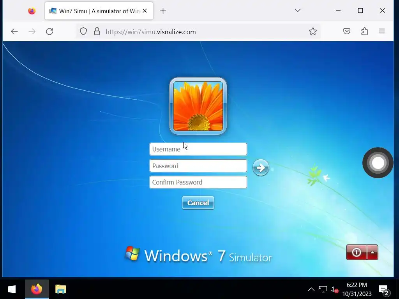The width and height of the screenshot is (399, 299).
Task: Focus the Confirm Password field
Action: (198, 182)
